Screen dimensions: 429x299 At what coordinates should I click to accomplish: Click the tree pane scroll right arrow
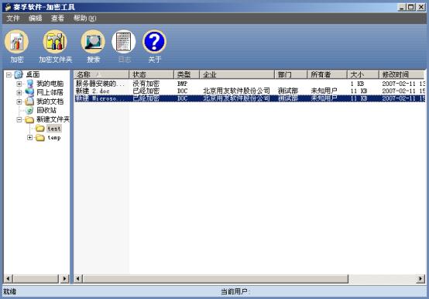pyautogui.click(x=64, y=279)
